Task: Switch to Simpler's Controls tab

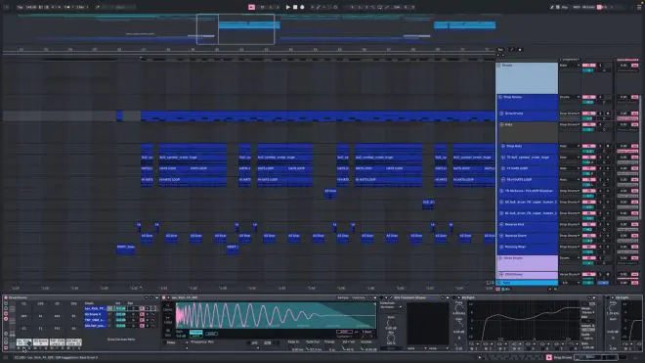Action: click(359, 297)
